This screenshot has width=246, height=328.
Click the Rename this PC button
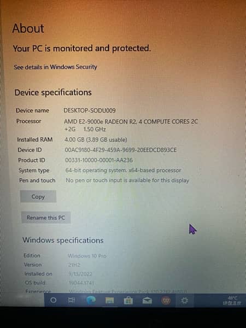click(46, 218)
